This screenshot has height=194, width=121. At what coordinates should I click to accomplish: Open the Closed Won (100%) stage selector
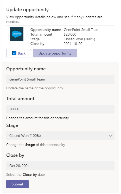[x=60, y=136]
